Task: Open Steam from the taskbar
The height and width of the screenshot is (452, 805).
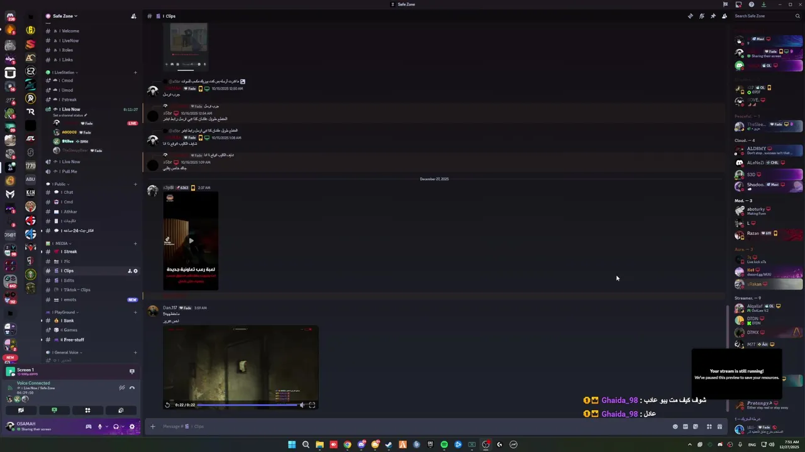Action: [389, 444]
